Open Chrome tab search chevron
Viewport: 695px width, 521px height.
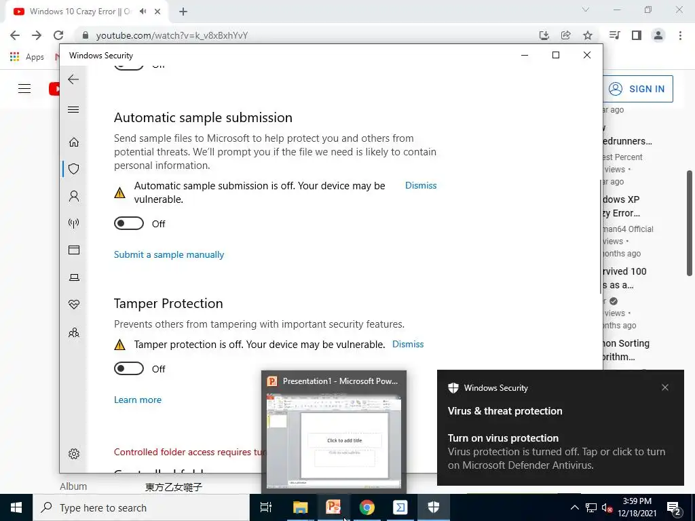586,9
